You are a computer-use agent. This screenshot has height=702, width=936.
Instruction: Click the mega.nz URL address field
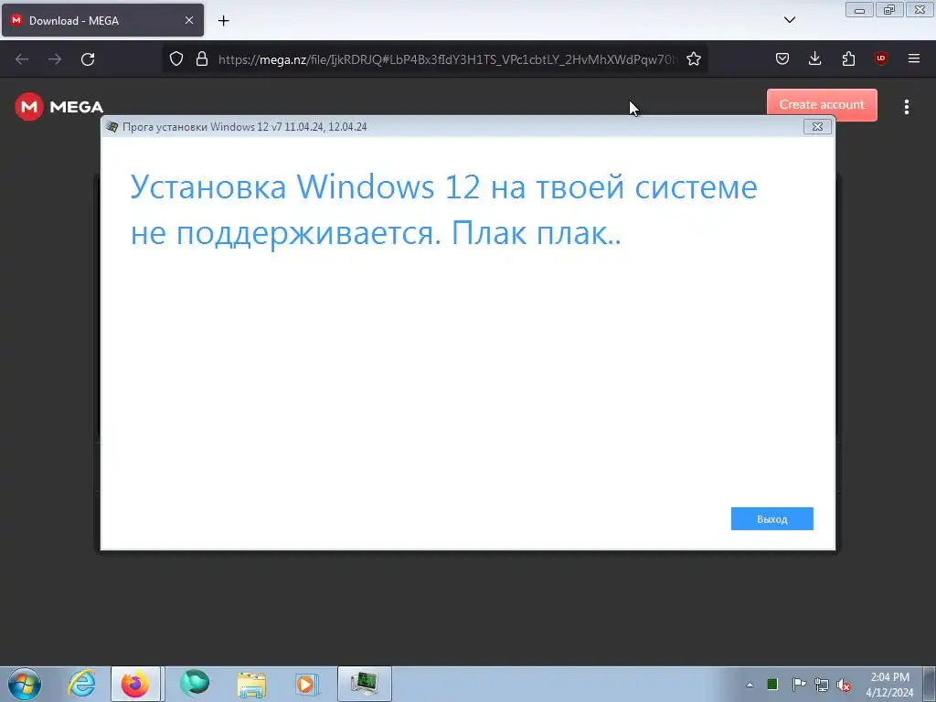coord(448,59)
